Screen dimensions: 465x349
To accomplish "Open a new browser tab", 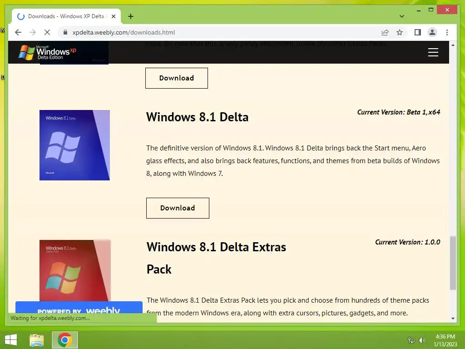I will (130, 16).
